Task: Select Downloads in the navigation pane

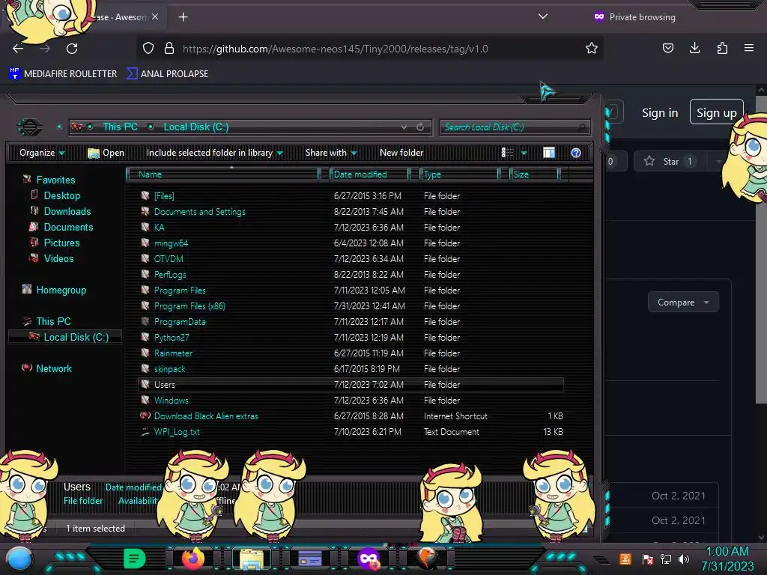Action: coord(67,211)
